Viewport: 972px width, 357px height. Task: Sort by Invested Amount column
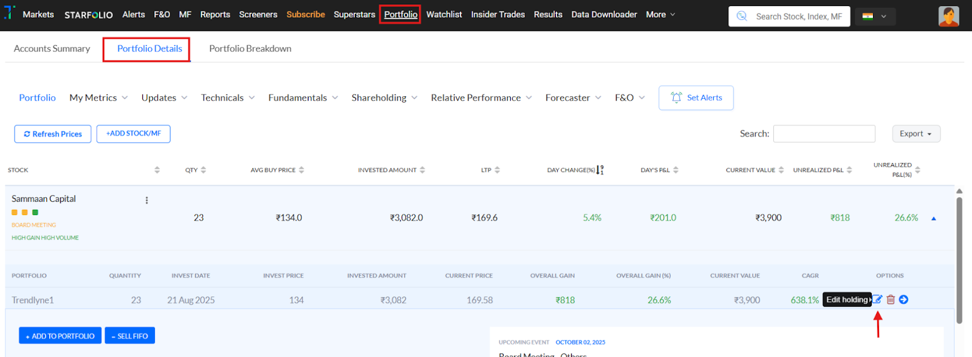point(422,170)
